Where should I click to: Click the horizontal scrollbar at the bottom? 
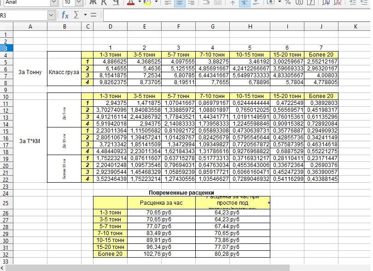coord(147,268)
